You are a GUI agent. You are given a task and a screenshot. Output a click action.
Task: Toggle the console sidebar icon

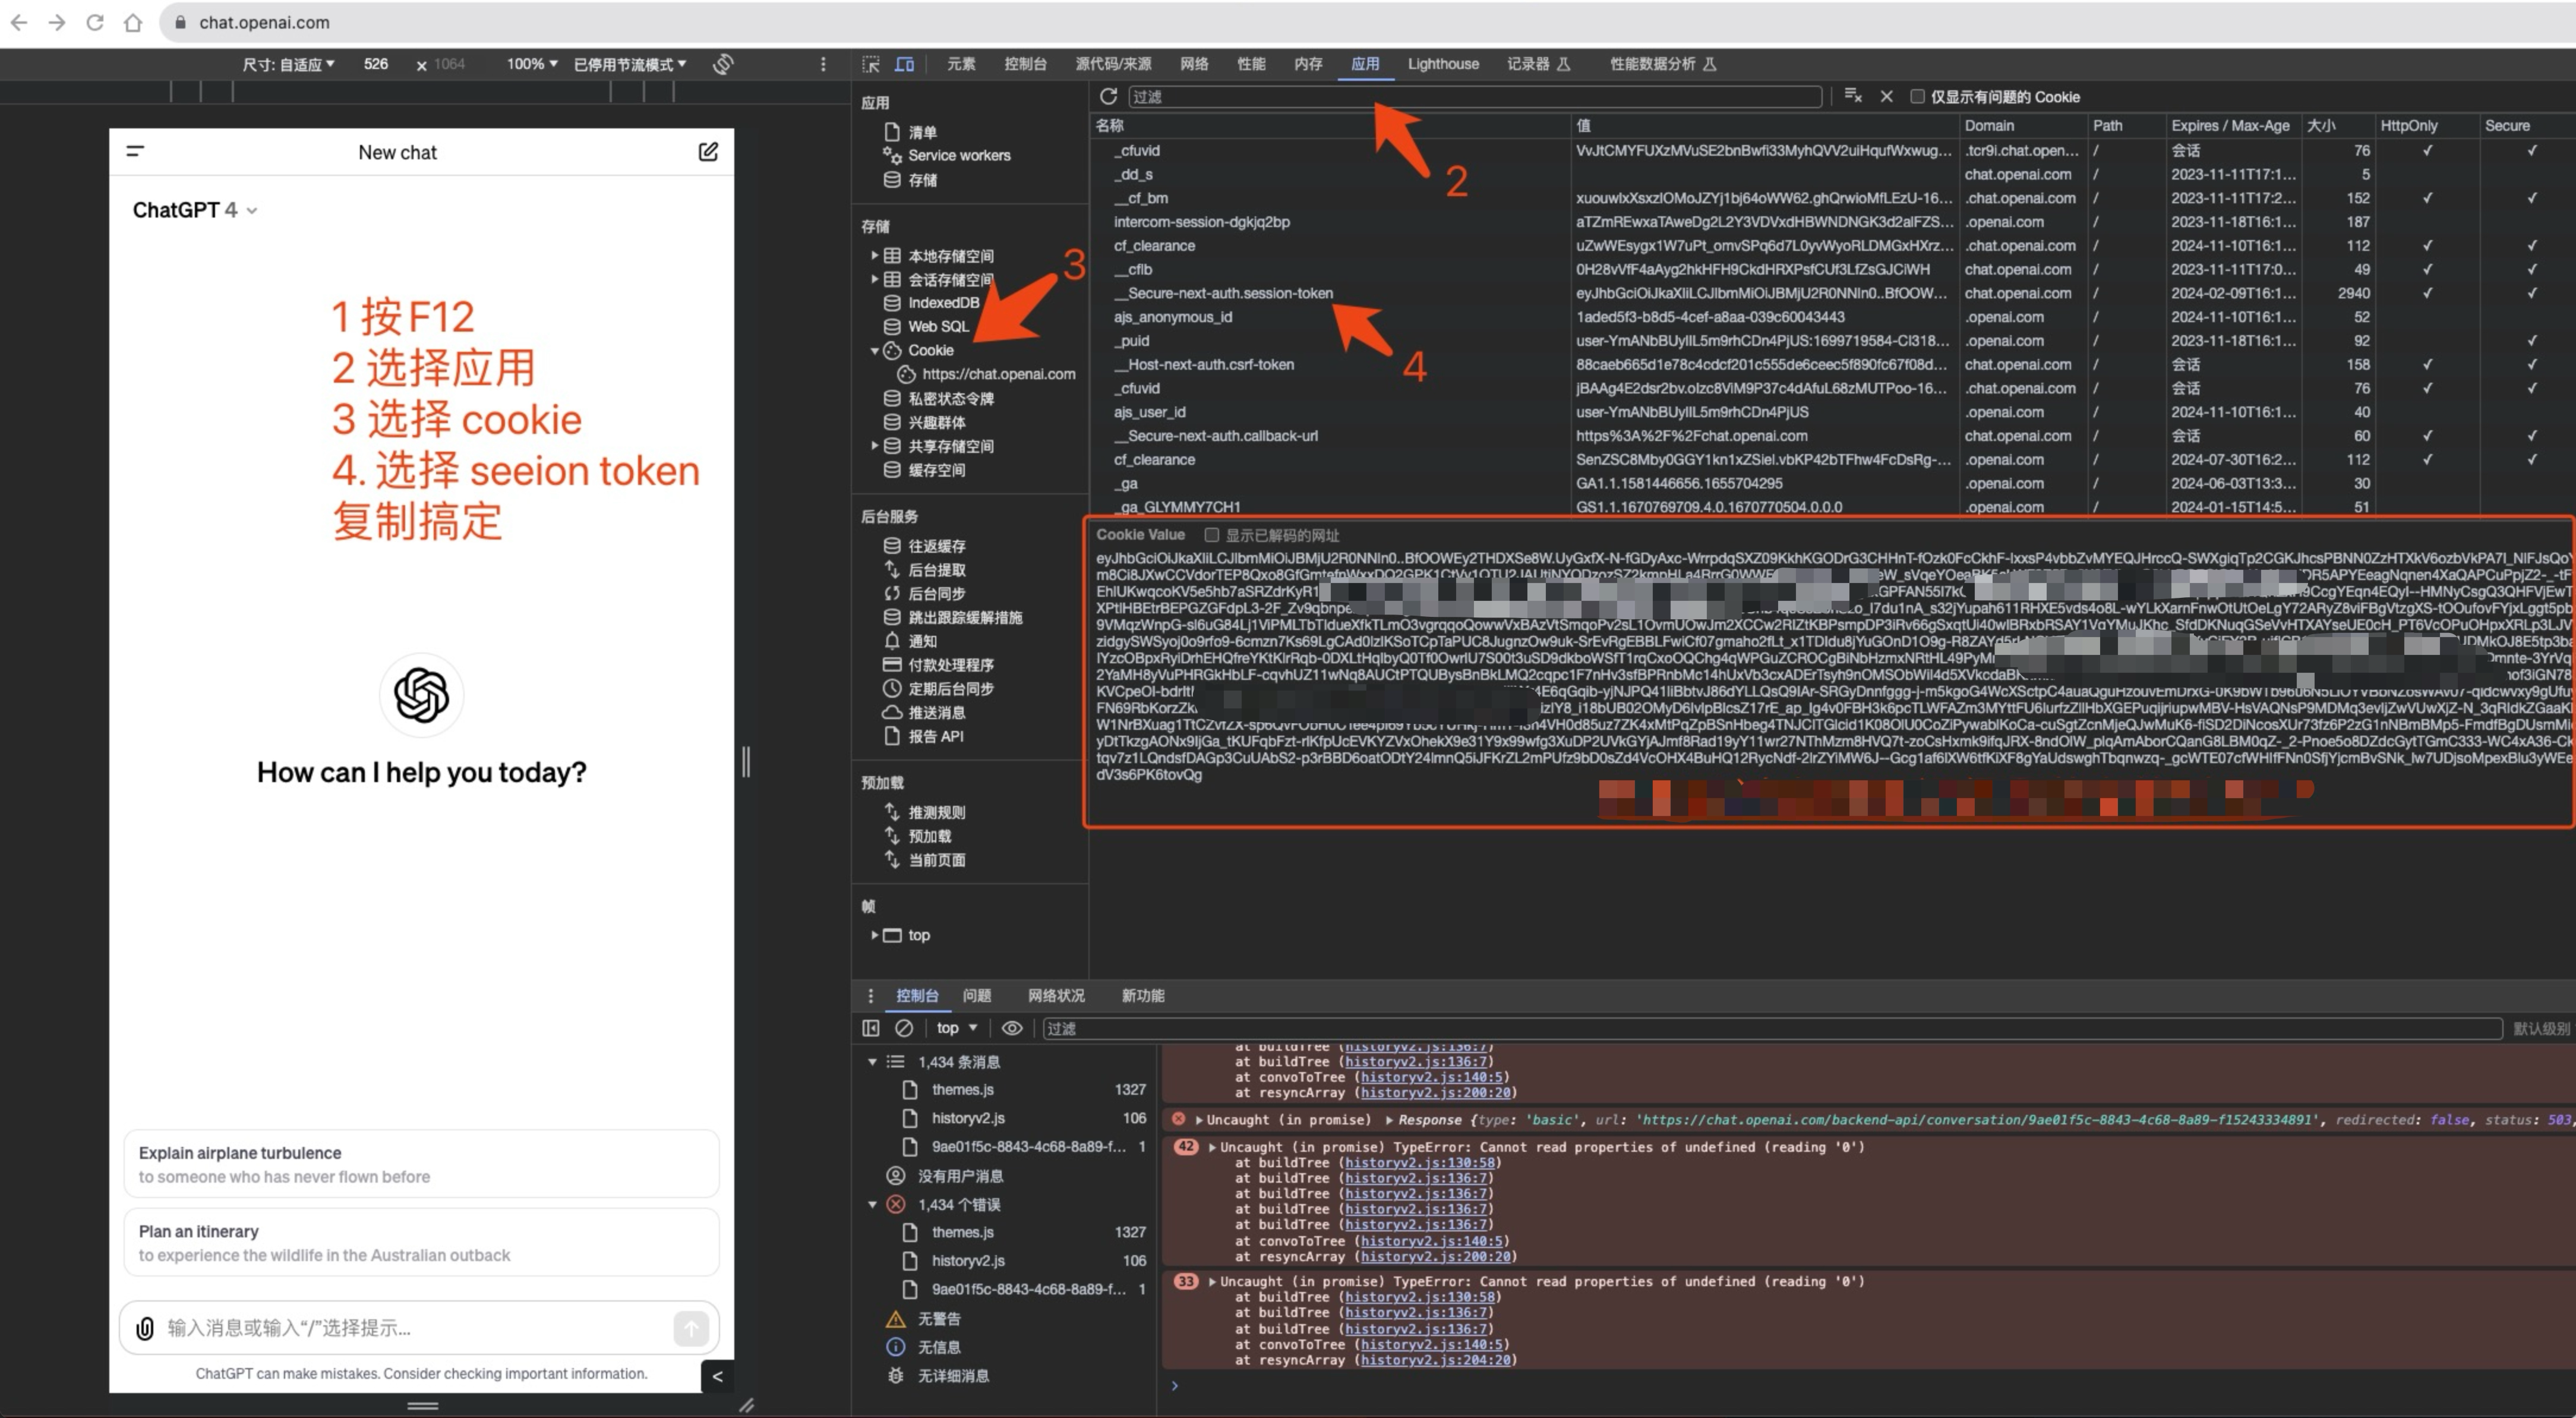click(x=871, y=1028)
